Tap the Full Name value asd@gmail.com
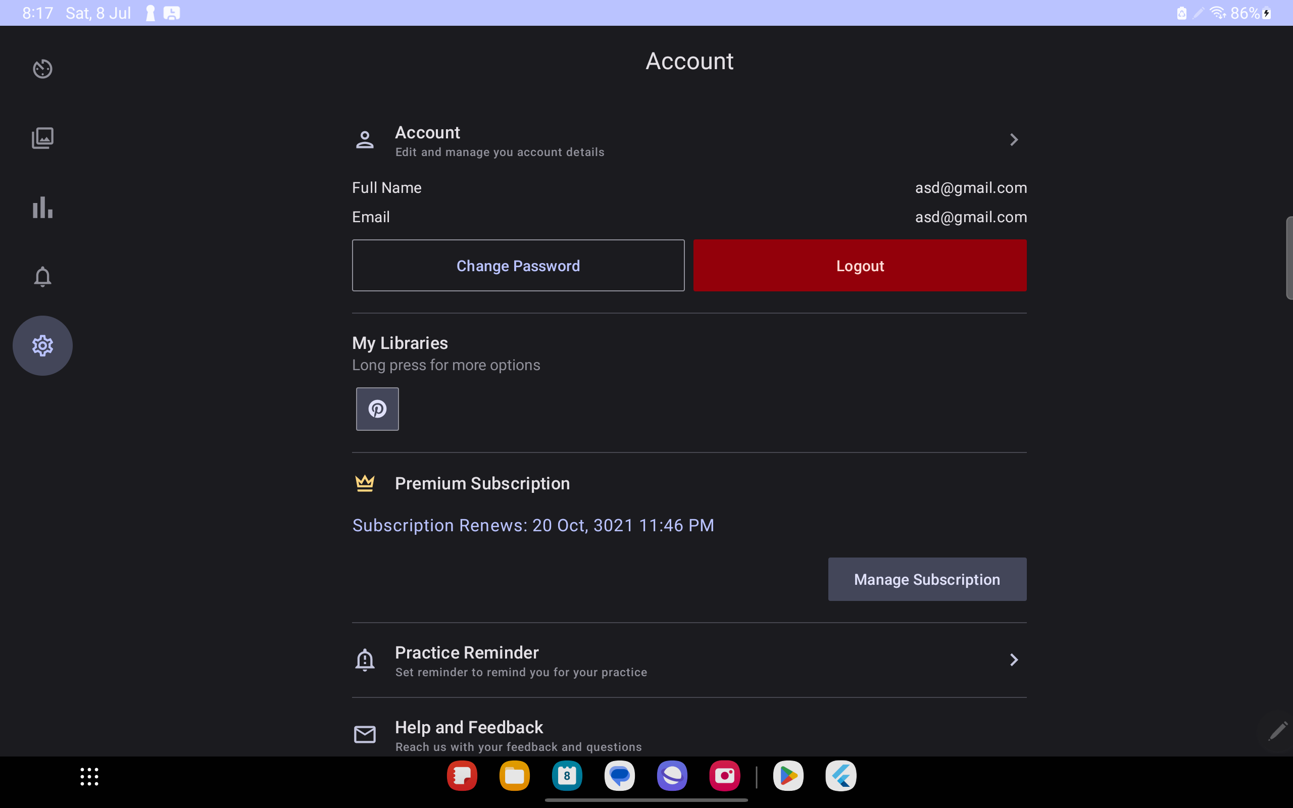1293x808 pixels. (x=971, y=187)
